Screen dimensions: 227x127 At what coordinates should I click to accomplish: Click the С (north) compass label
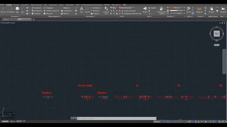[x=217, y=27]
